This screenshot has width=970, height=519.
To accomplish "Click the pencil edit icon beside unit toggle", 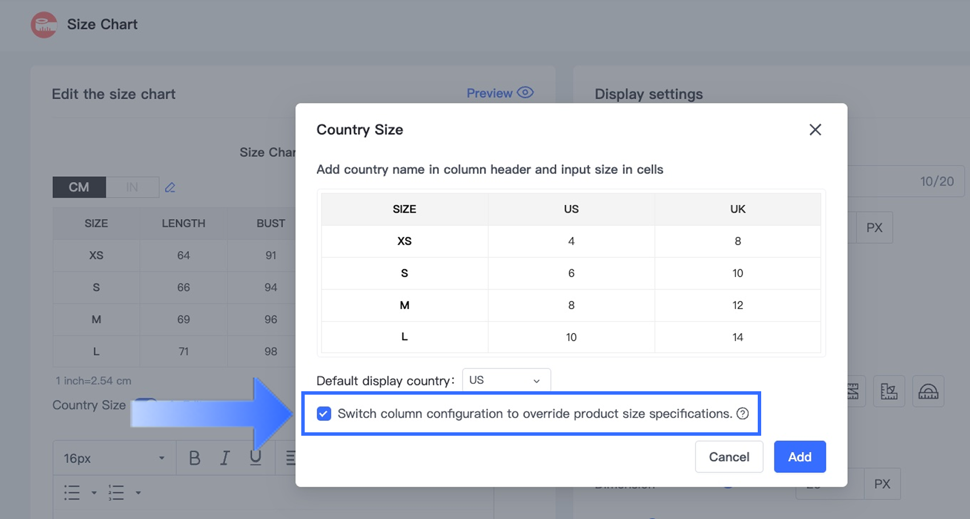I will coord(170,187).
